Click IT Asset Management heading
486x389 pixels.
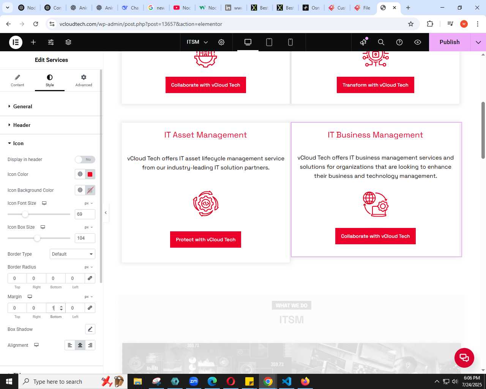pyautogui.click(x=205, y=135)
